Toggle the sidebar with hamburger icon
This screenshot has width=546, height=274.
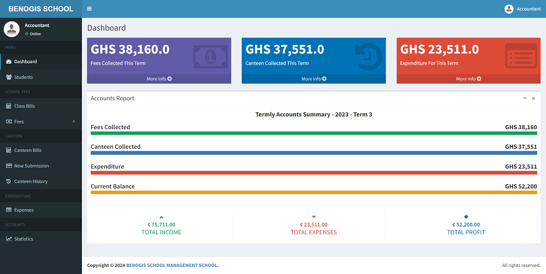click(x=89, y=9)
